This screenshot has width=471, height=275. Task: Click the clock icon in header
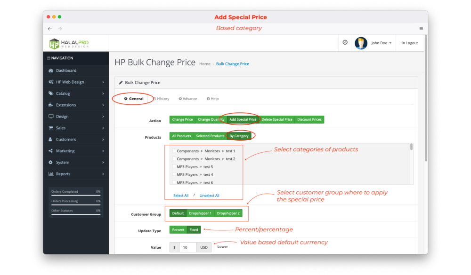(345, 42)
